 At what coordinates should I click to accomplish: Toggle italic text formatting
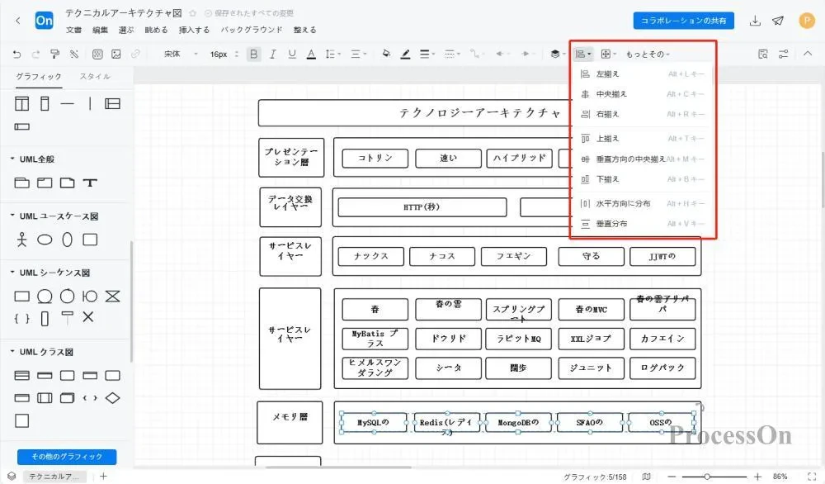(272, 54)
